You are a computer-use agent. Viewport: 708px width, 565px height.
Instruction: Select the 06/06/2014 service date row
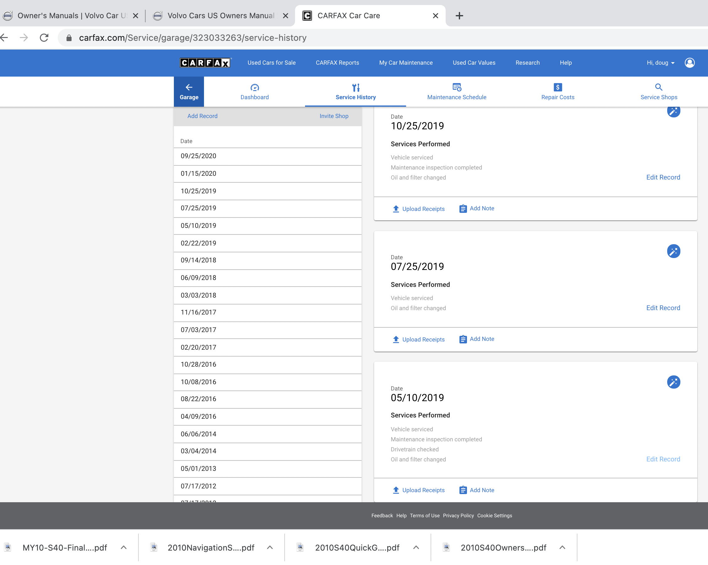tap(268, 434)
